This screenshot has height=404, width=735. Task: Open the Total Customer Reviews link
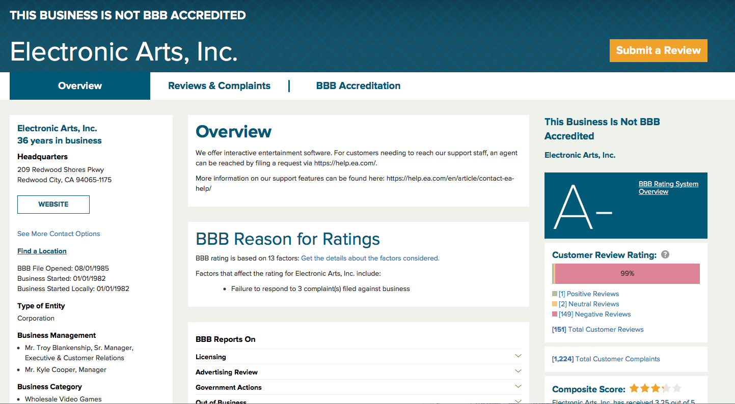598,330
